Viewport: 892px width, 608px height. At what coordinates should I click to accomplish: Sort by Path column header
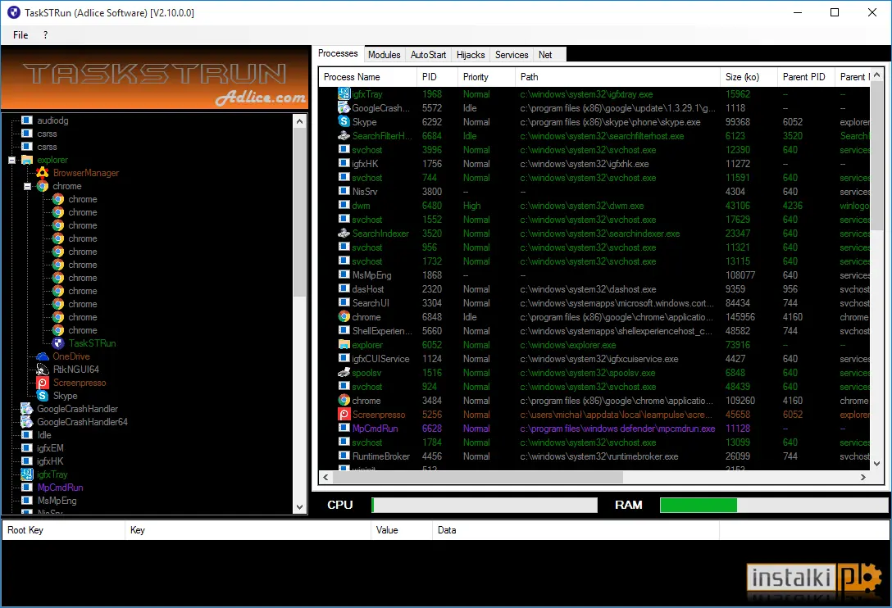[617, 77]
